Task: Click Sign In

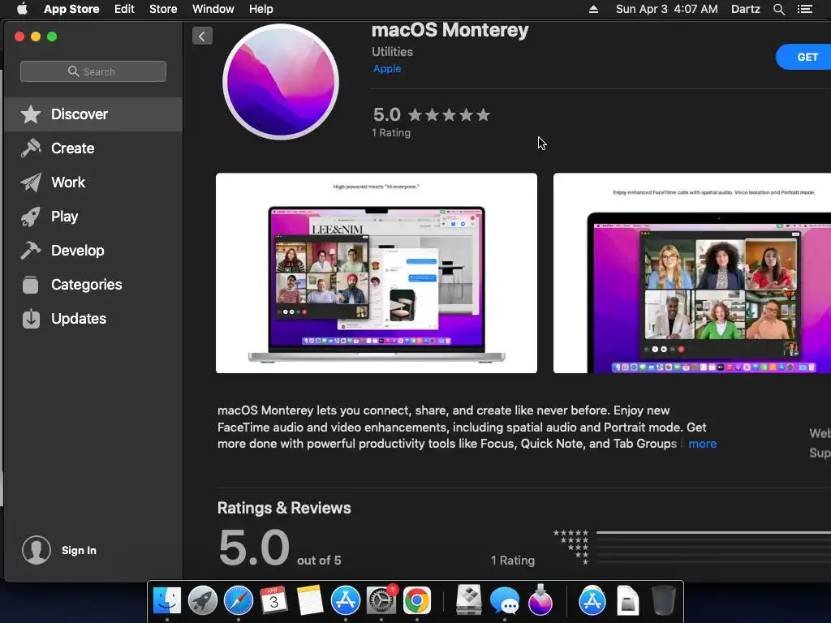Action: 79,551
